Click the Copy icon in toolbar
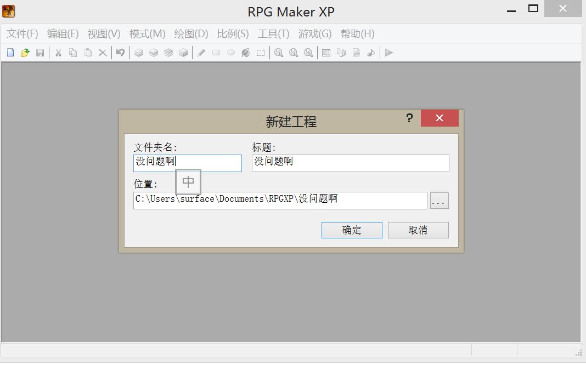586x365 pixels. coord(73,53)
